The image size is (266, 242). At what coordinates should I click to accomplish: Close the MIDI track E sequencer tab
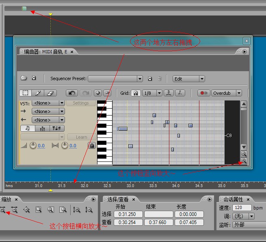coord(72,52)
